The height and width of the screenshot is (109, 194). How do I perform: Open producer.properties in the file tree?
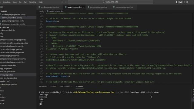point(18,72)
